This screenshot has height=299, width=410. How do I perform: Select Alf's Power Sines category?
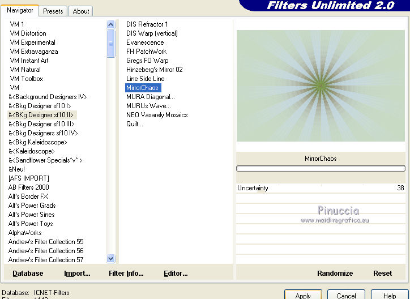[x=31, y=215]
